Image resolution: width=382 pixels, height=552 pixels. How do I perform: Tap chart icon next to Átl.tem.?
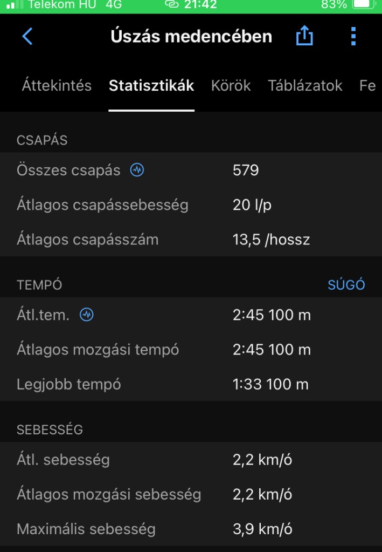point(86,315)
